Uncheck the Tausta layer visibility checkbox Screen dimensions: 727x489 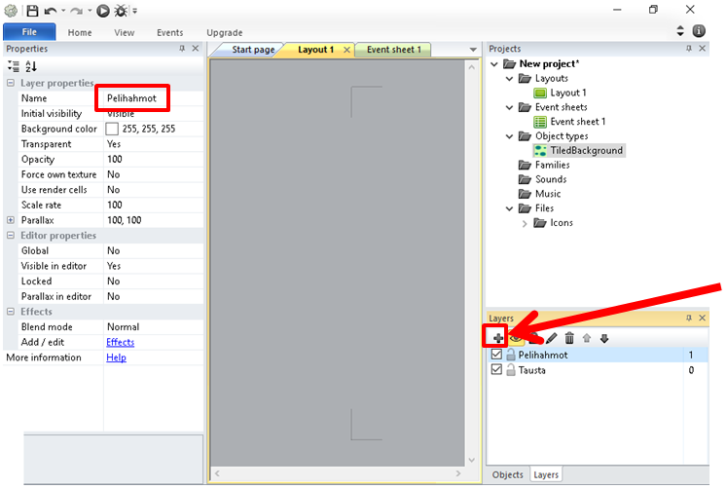(x=496, y=370)
